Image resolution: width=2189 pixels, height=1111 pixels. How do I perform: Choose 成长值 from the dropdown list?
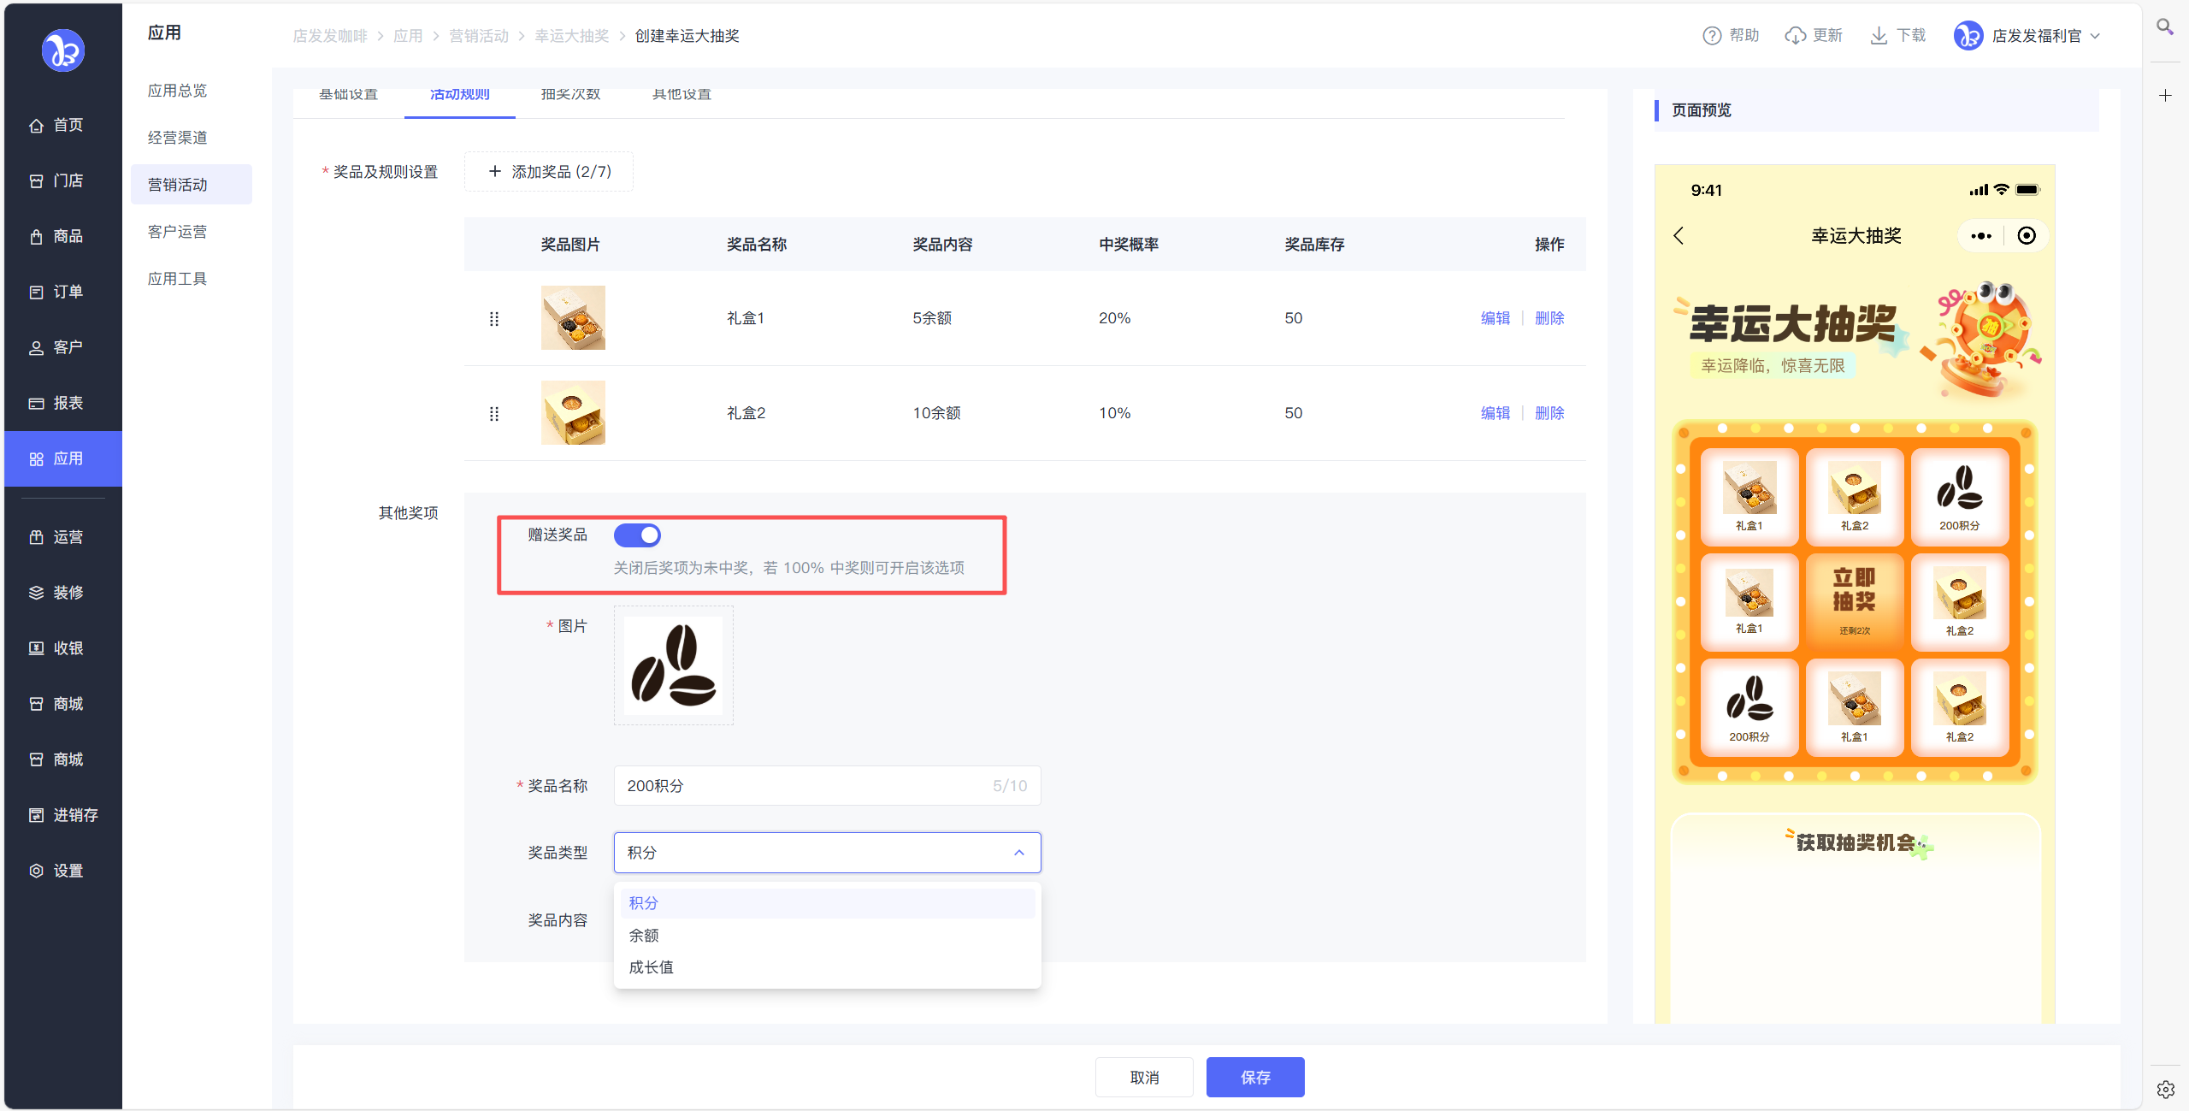(651, 967)
